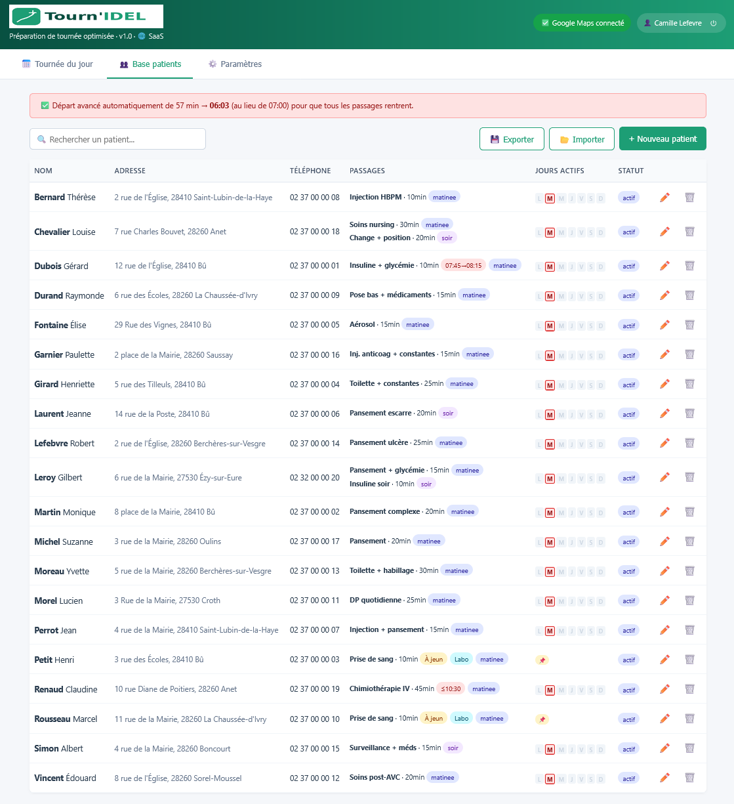The width and height of the screenshot is (734, 804).
Task: Edit Durand Raymonde with the pencil icon
Action: pos(664,295)
